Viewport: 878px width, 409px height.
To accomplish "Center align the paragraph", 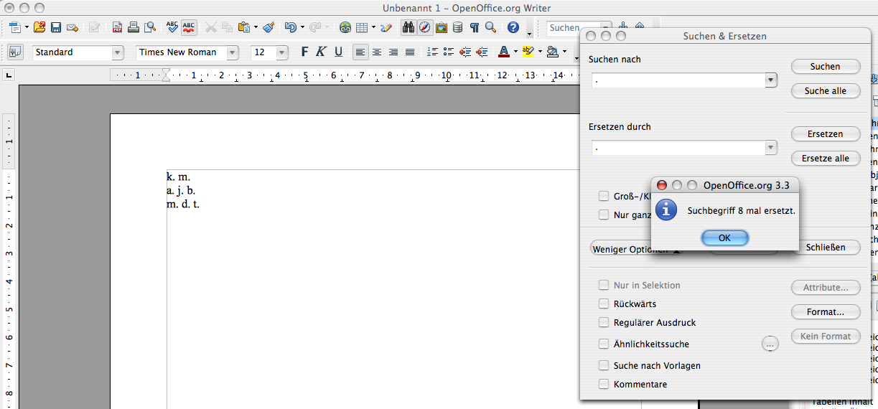I will point(377,52).
